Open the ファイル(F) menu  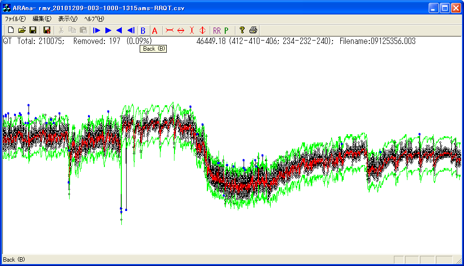pos(15,19)
